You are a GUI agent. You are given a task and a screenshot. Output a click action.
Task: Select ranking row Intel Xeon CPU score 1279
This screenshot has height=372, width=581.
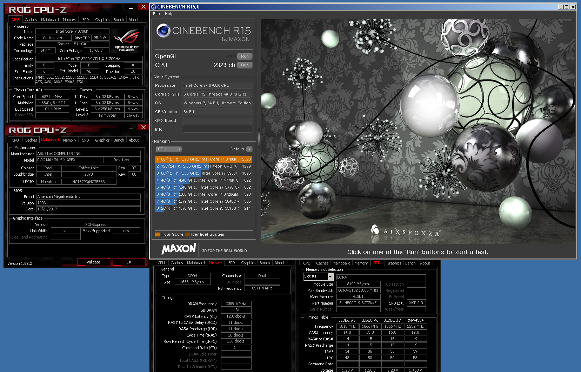point(203,166)
